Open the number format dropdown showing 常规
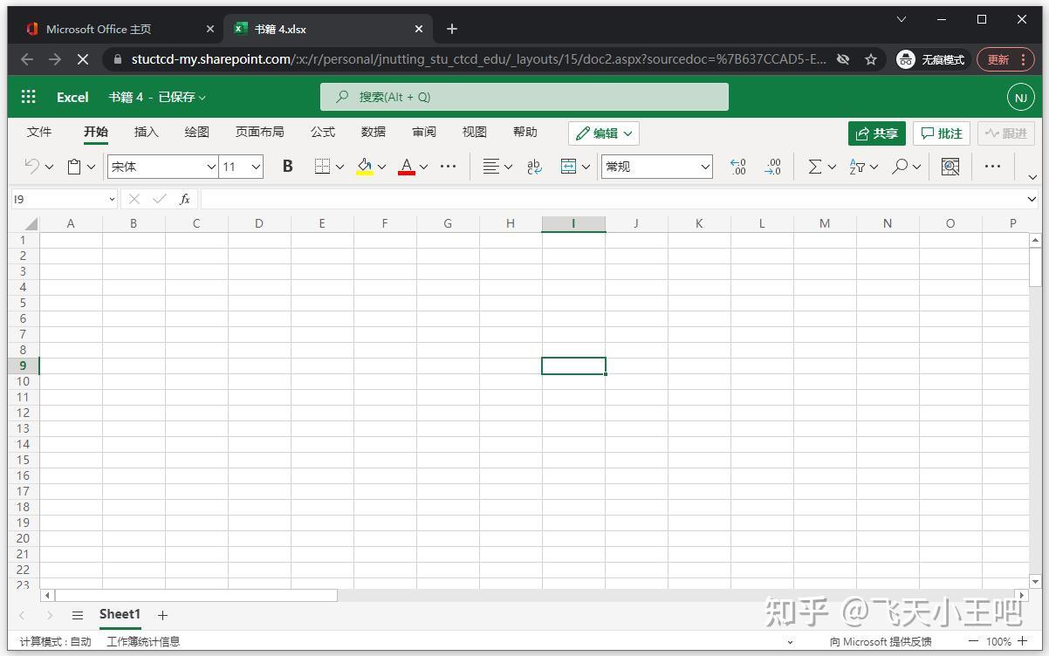Screen dimensions: 1049x656 pyautogui.click(x=656, y=166)
